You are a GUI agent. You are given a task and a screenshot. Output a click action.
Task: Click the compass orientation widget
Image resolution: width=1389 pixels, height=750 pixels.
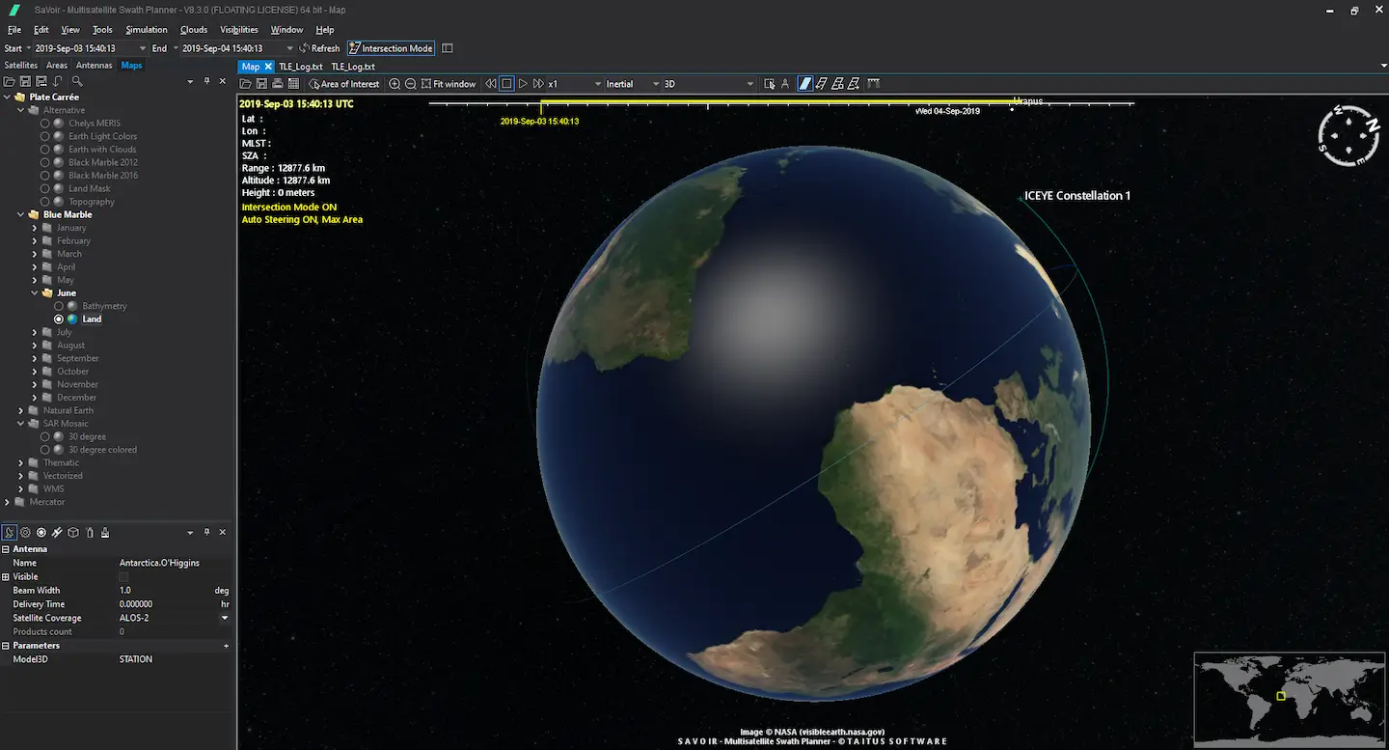(x=1348, y=136)
